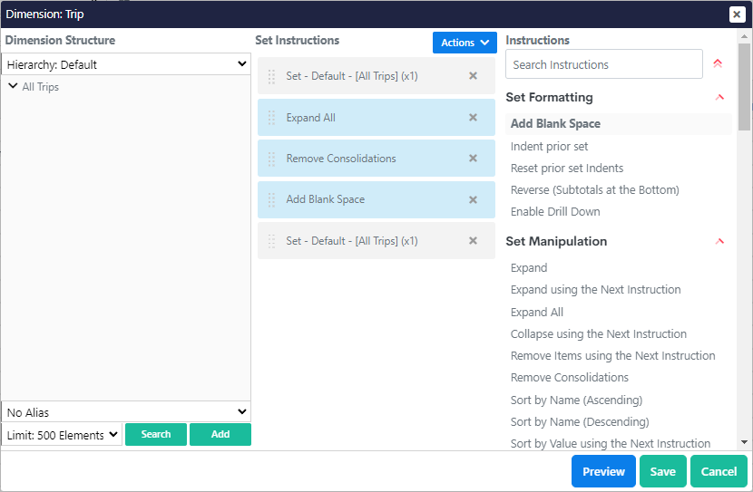Open the No Alias dropdown

(x=126, y=412)
